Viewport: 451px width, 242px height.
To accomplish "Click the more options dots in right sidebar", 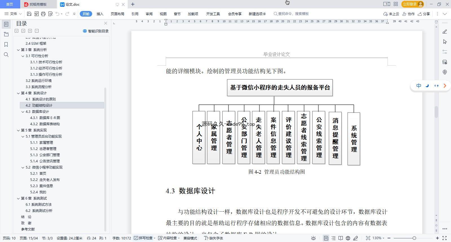I will tap(445, 229).
